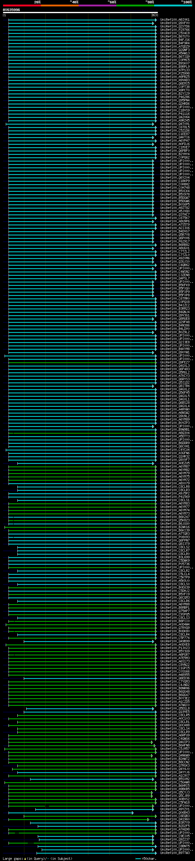Open hit UniRef100_Q9XFV0

pos(175,23)
